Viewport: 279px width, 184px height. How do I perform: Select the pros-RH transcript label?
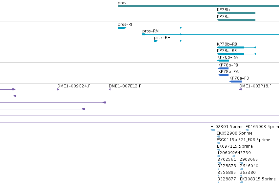tap(162, 38)
